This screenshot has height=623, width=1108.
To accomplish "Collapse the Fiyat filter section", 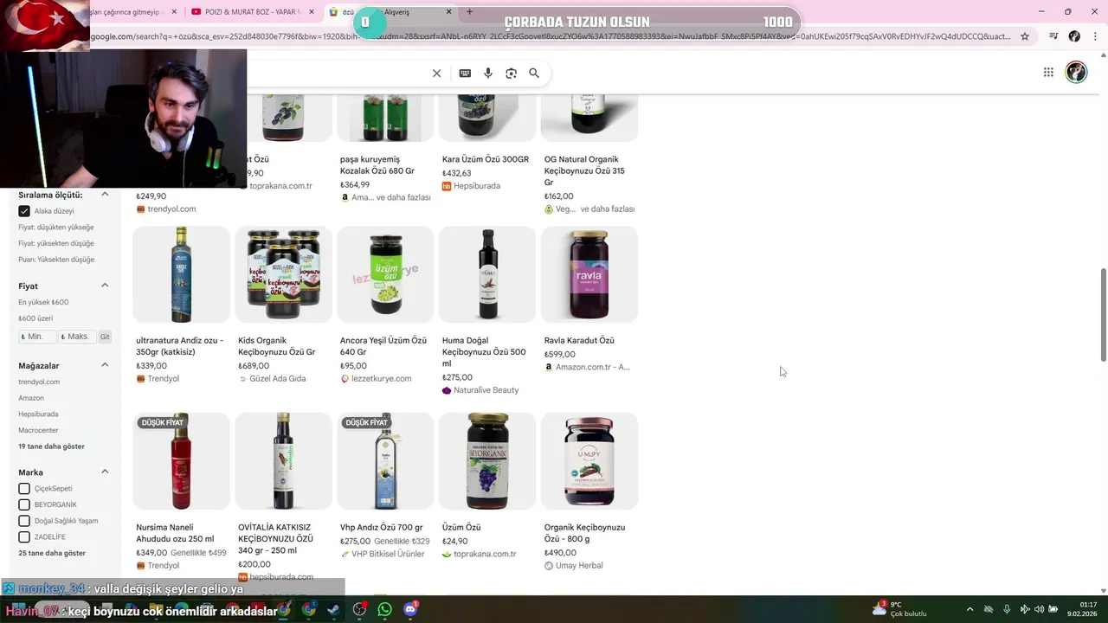I will pyautogui.click(x=105, y=286).
